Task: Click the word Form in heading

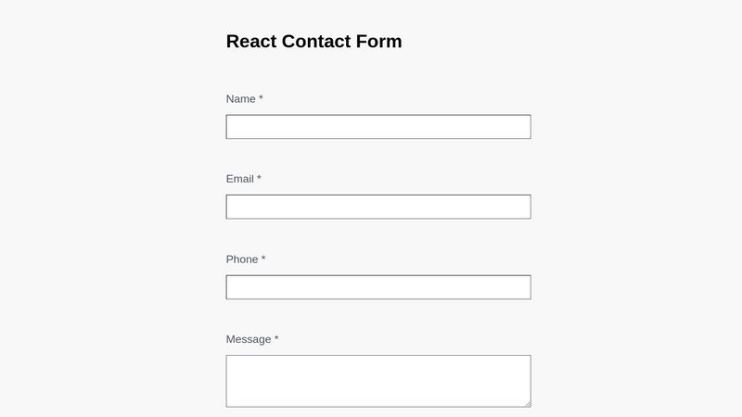Action: [379, 41]
